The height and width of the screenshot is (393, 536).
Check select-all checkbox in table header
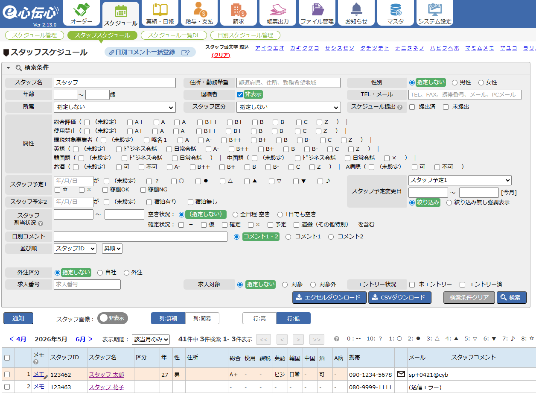pyautogui.click(x=7, y=358)
